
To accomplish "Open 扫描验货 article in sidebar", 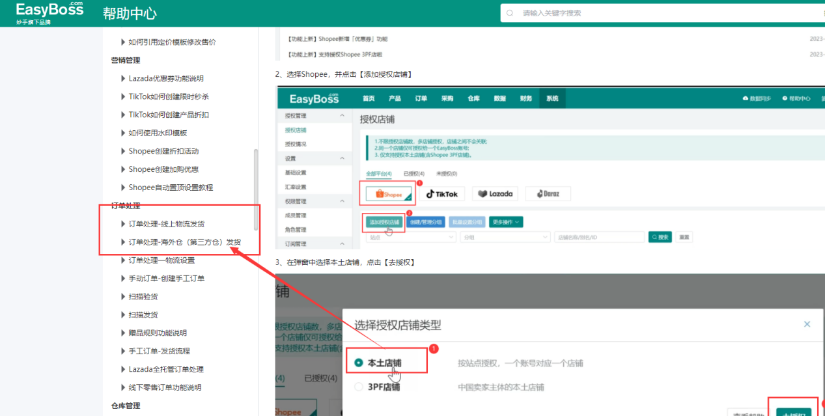I will [143, 296].
